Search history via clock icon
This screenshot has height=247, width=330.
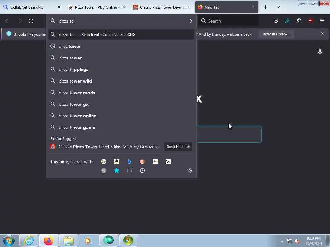(142, 170)
